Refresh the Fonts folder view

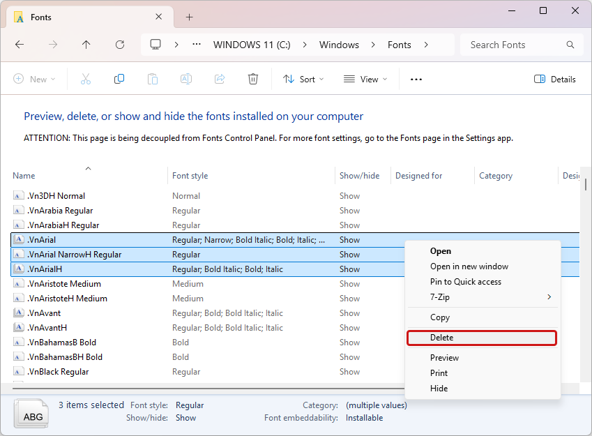tap(120, 45)
